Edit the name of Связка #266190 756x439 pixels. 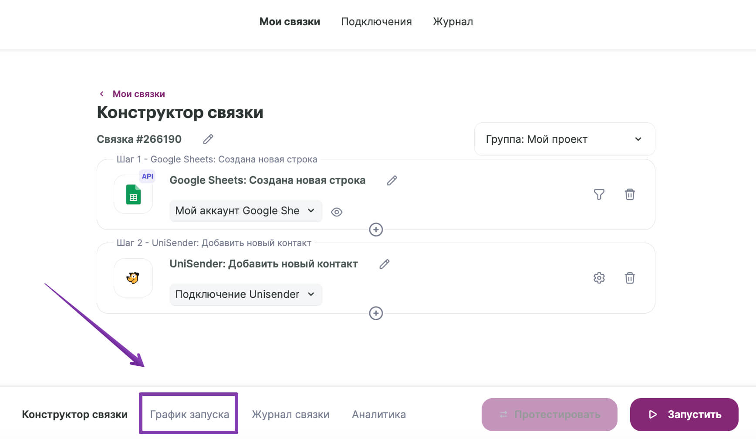208,139
